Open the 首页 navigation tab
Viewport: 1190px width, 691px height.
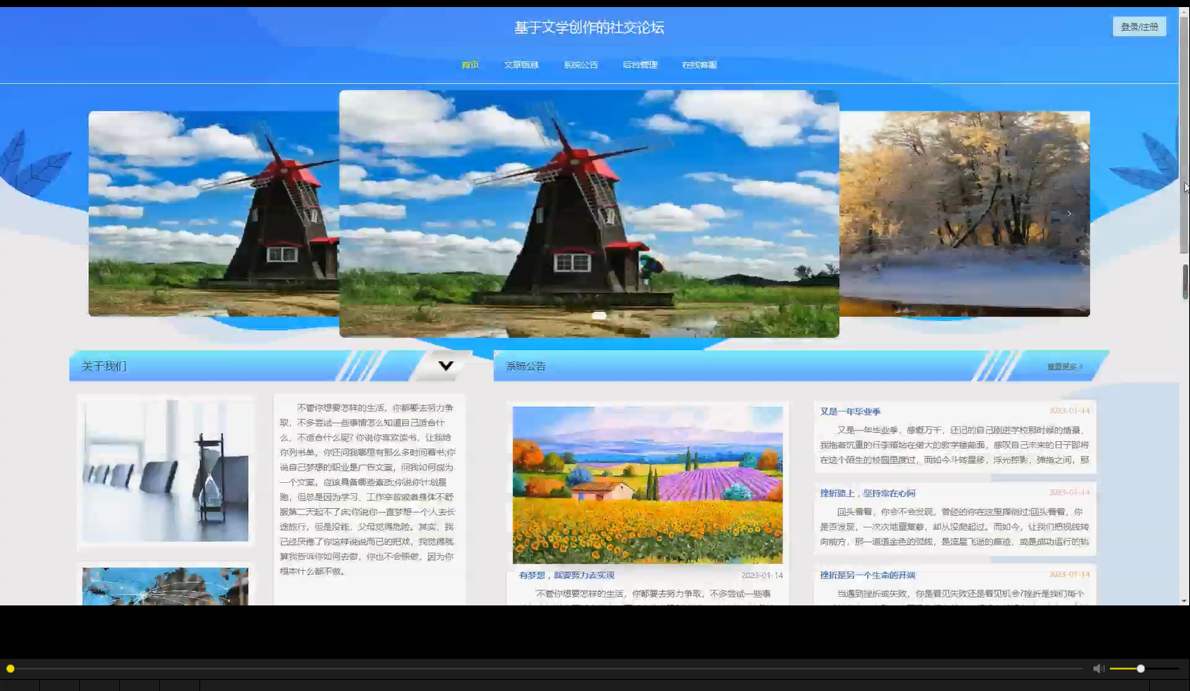click(470, 64)
